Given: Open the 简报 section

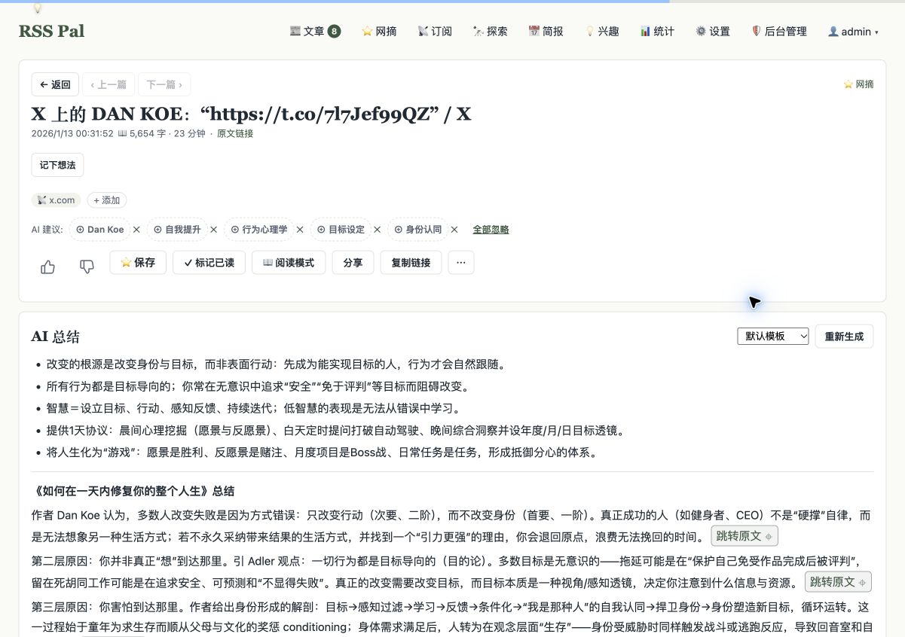Looking at the screenshot, I should 546,32.
